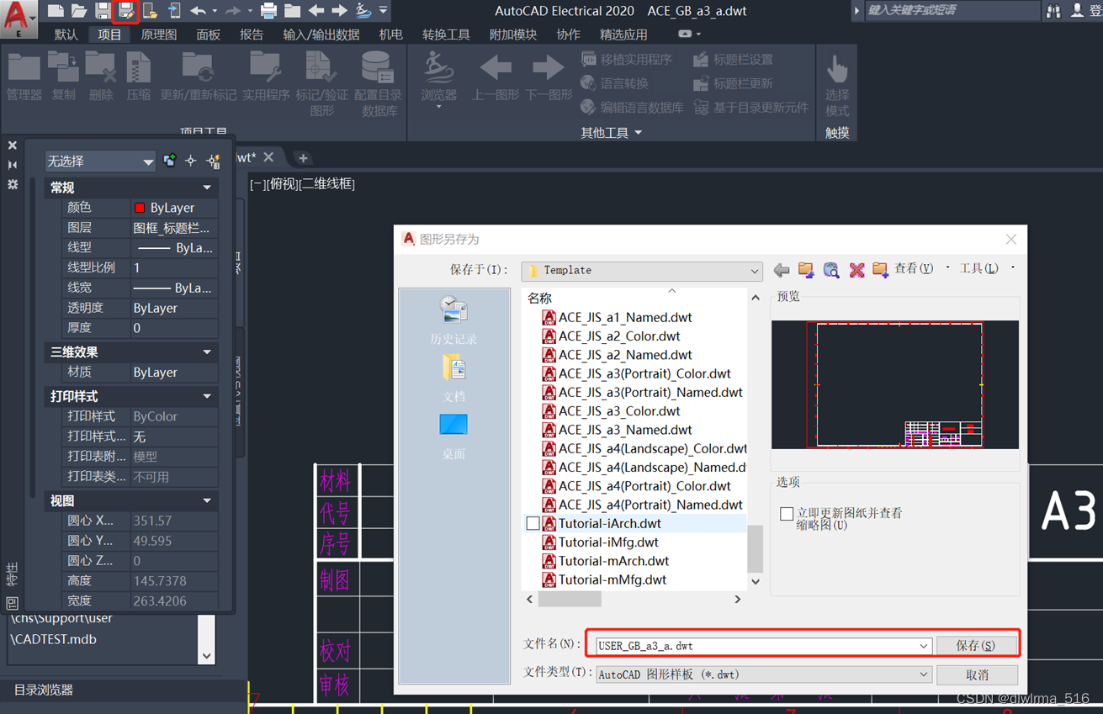Click the Properties palette settings gear icon
This screenshot has width=1103, height=714.
[x=13, y=184]
